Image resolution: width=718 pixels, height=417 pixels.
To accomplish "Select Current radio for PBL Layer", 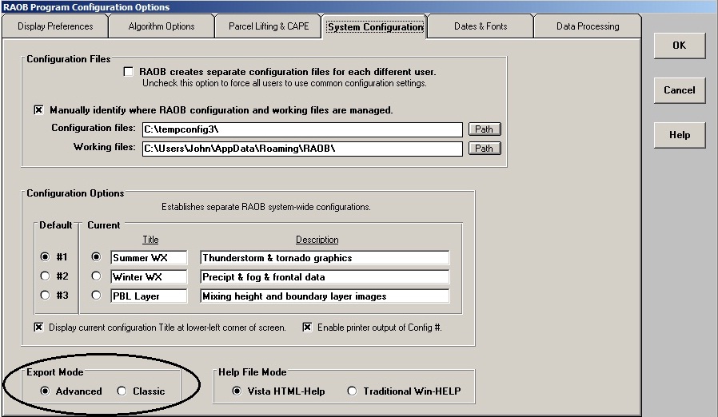I will 96,296.
